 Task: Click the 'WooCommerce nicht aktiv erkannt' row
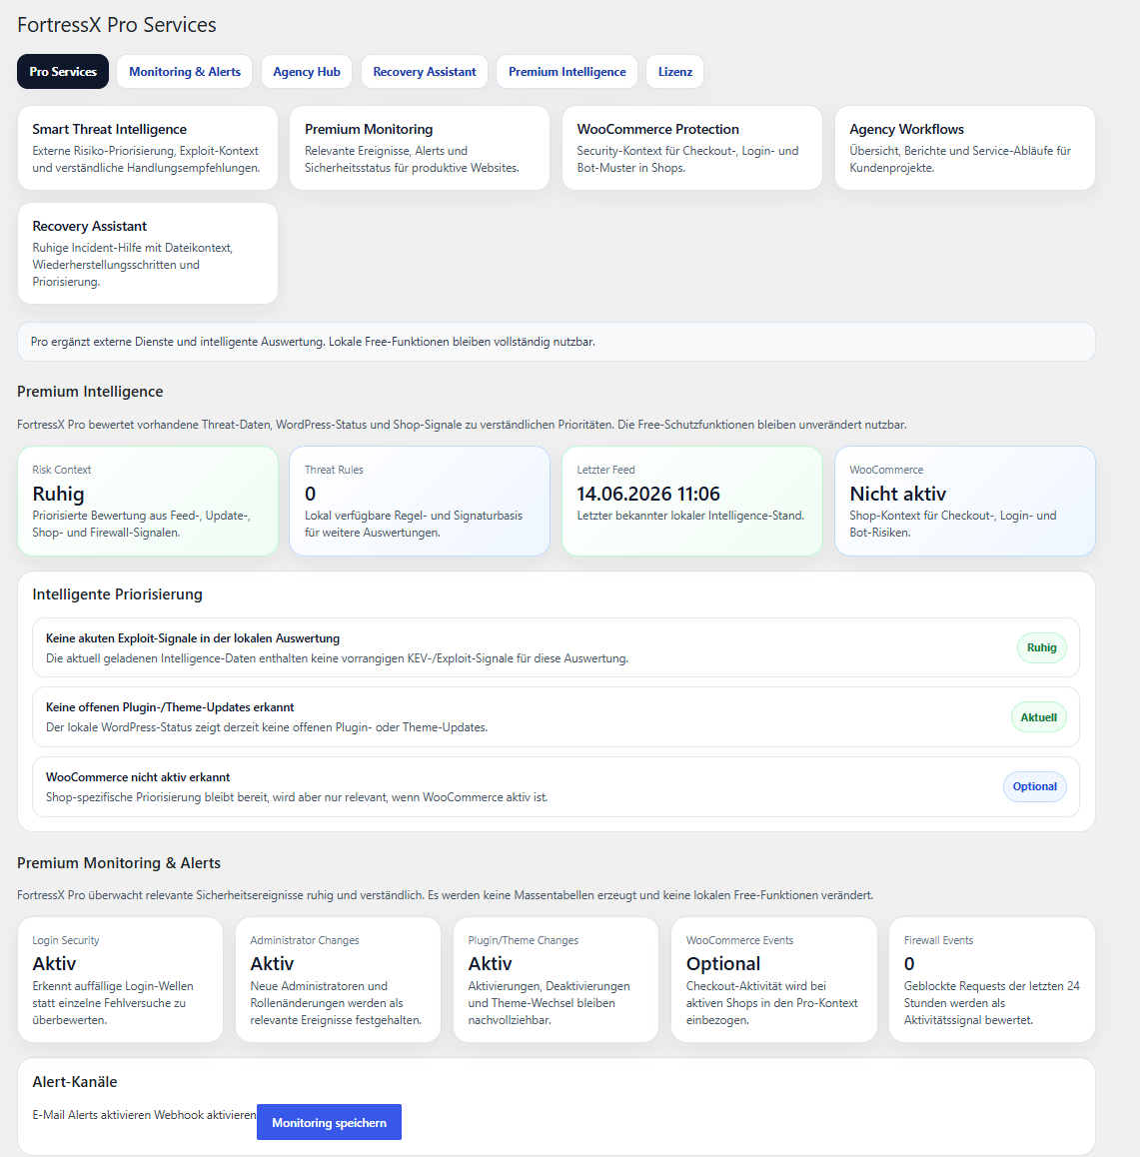[556, 786]
